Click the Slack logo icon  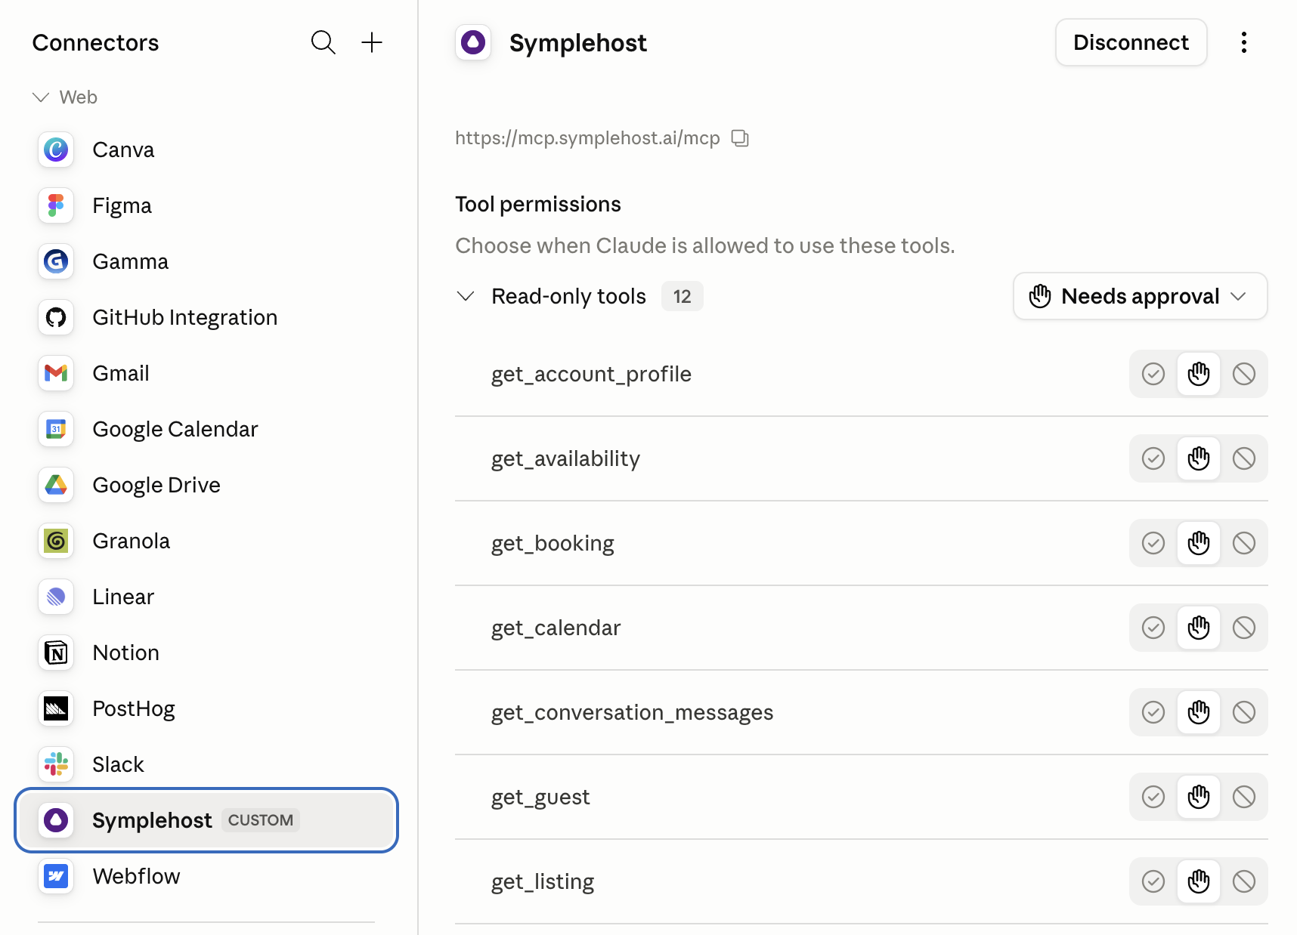tap(56, 764)
